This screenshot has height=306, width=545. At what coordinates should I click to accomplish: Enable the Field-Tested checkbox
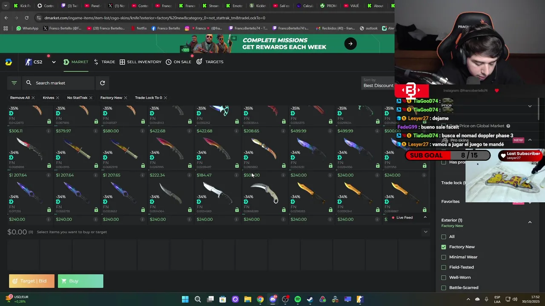[444, 267]
